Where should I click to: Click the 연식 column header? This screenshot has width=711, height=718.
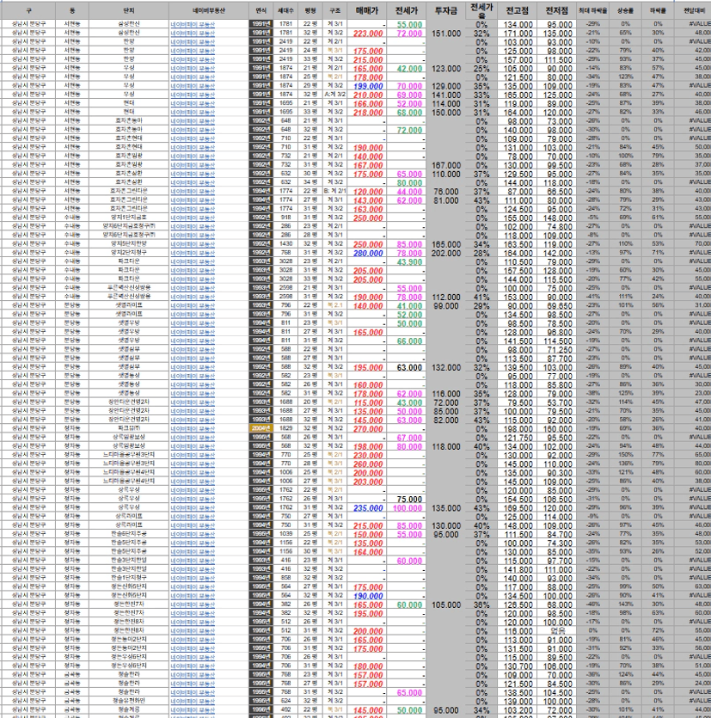[x=261, y=9]
